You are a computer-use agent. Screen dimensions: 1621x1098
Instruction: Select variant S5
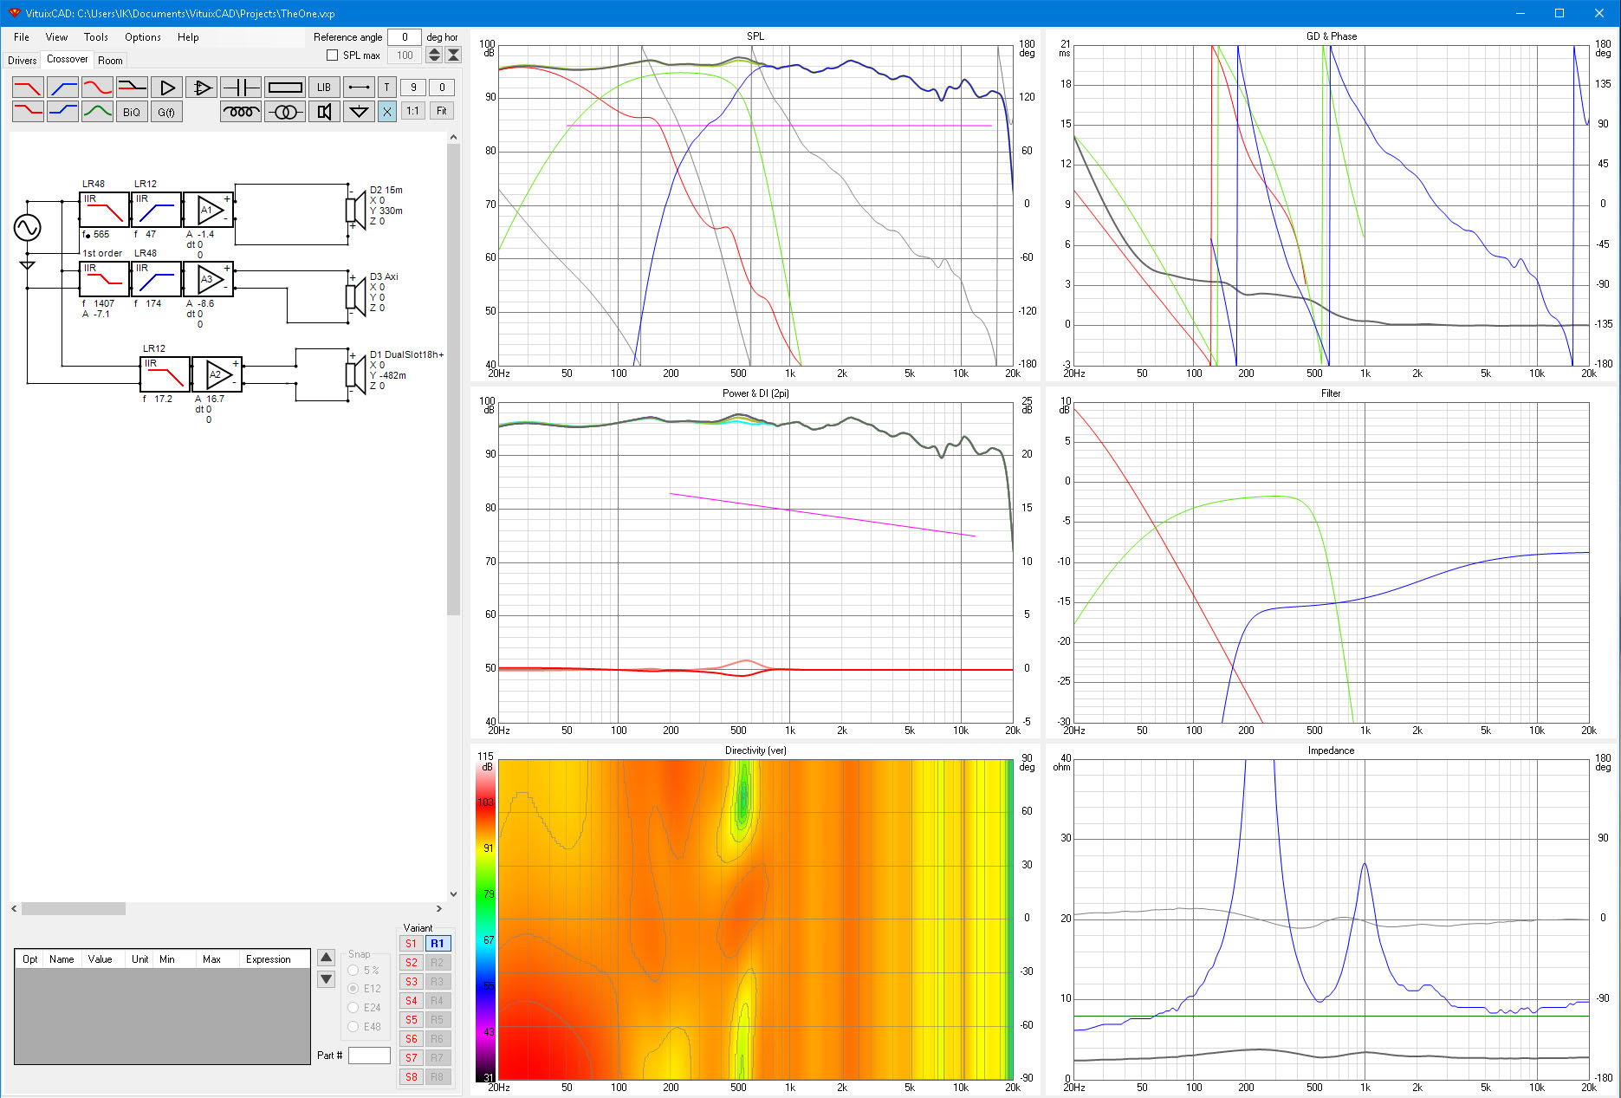pyautogui.click(x=412, y=1020)
